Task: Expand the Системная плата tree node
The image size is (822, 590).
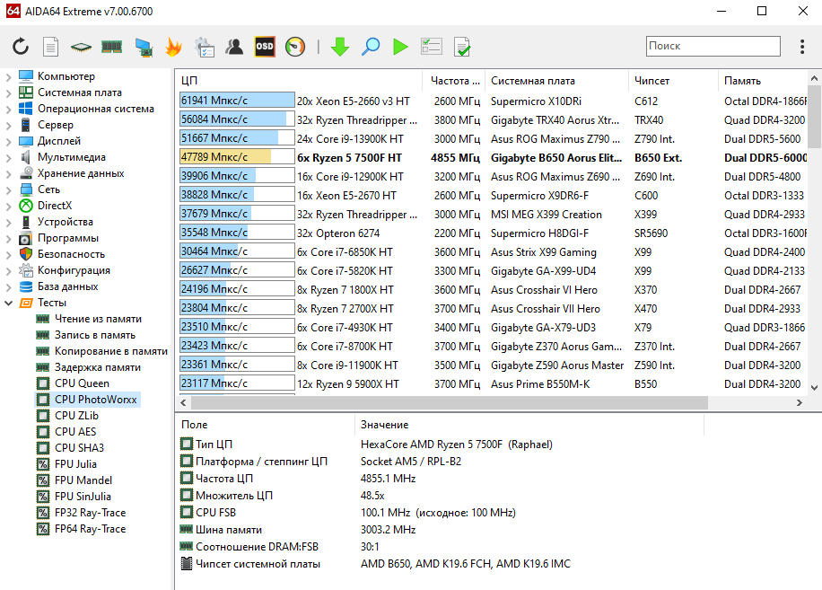Action: 8,92
